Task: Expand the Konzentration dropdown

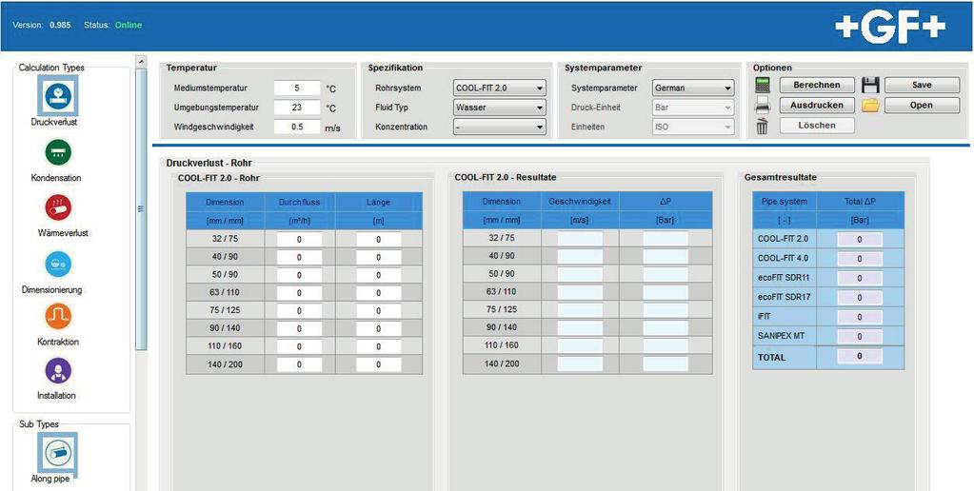Action: (500, 127)
